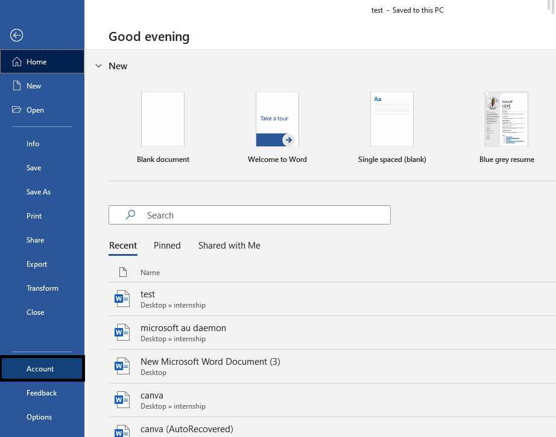Click the back arrow circle icon
This screenshot has width=556, height=437.
point(16,35)
